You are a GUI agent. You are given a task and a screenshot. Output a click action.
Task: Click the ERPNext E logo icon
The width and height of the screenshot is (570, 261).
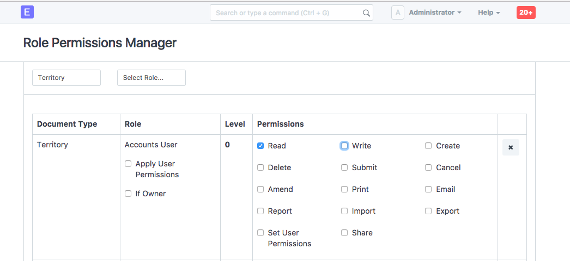27,13
